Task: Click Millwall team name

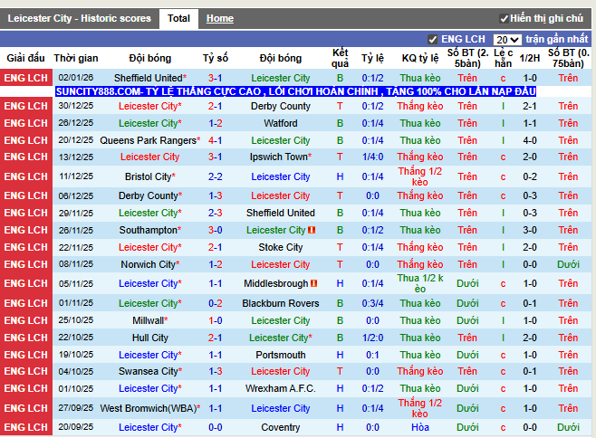Action: pos(150,320)
